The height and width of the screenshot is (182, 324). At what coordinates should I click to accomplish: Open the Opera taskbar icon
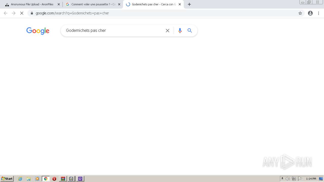pos(54,179)
